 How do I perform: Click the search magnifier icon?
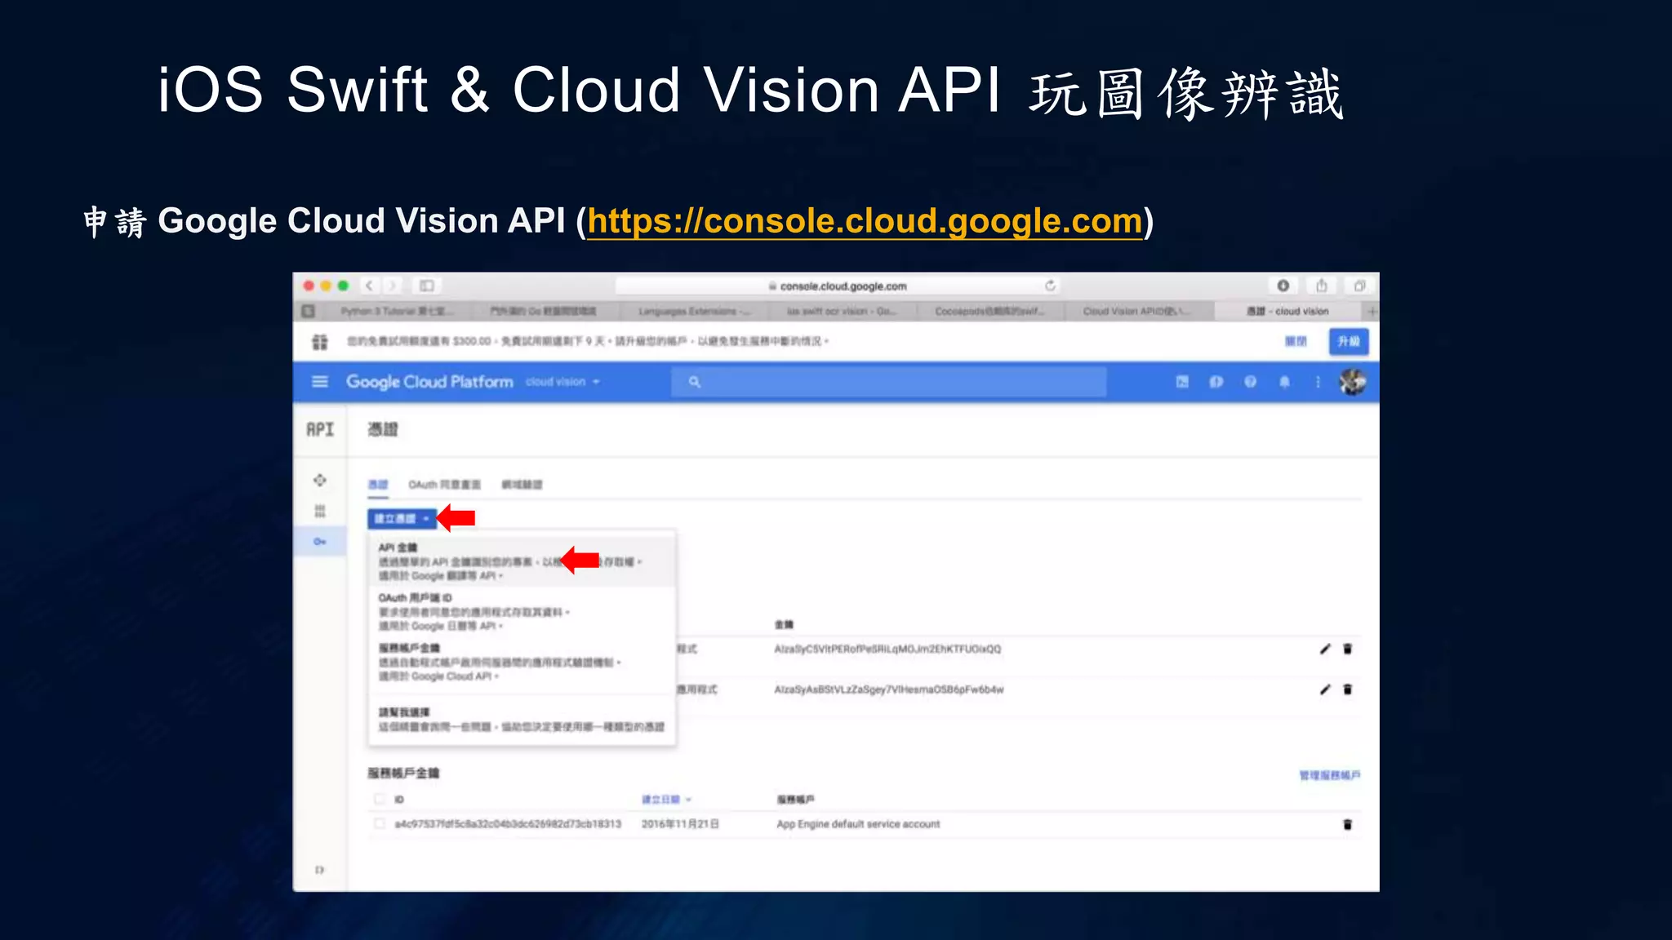click(694, 382)
